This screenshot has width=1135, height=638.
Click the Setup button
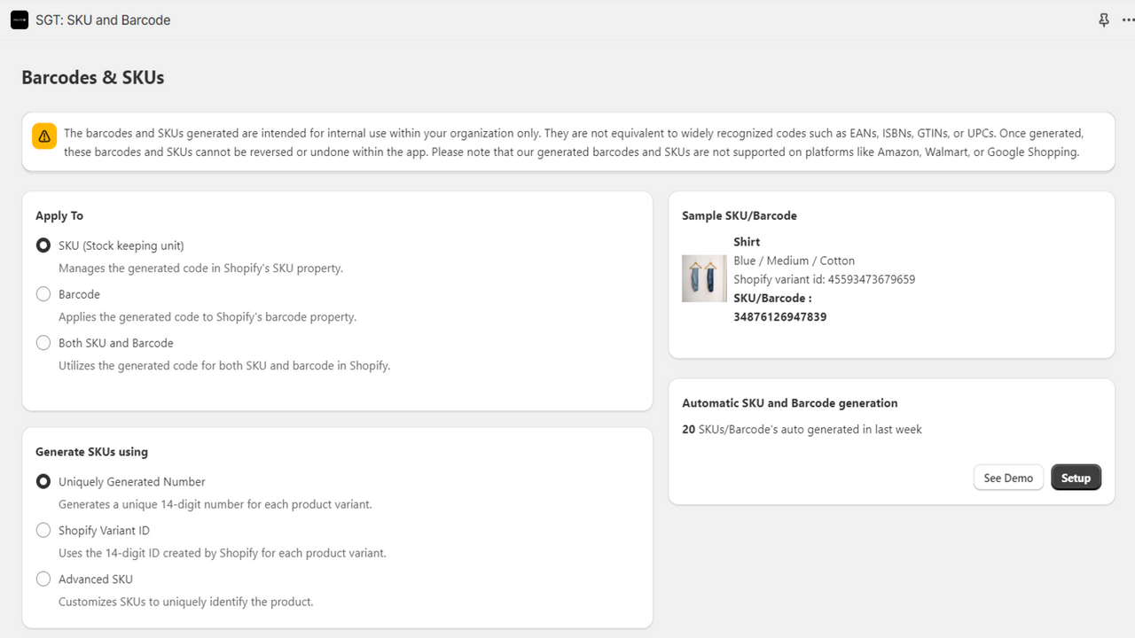1076,477
